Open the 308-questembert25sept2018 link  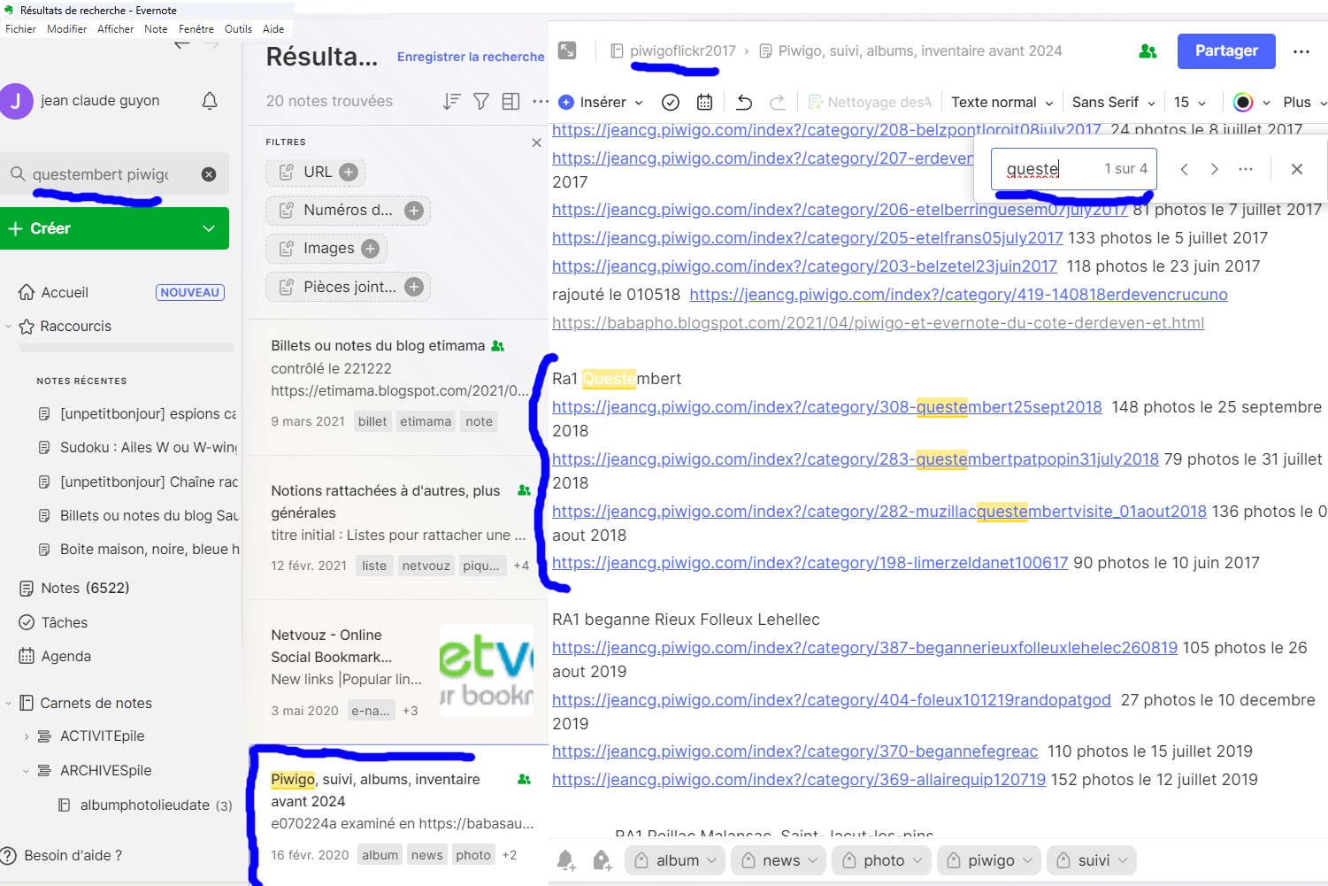(827, 407)
